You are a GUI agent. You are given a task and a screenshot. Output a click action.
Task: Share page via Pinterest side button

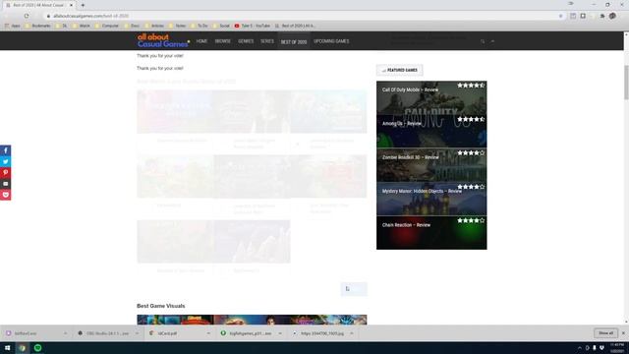click(x=5, y=173)
